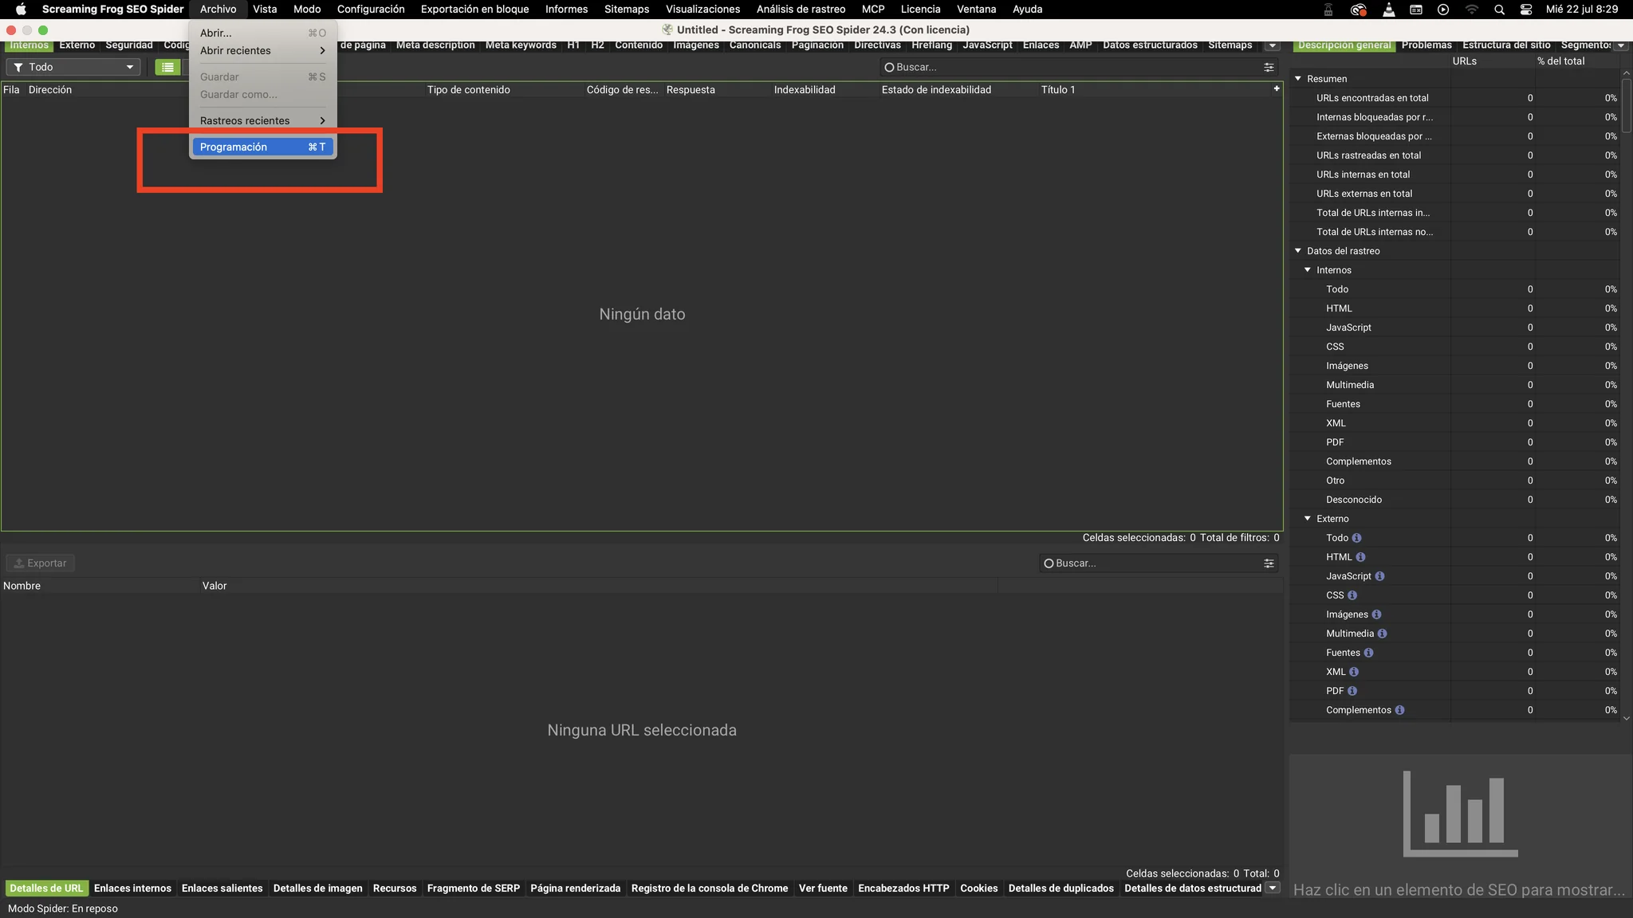
Task: Switch to the Estructura del sitio tab
Action: pos(1506,45)
